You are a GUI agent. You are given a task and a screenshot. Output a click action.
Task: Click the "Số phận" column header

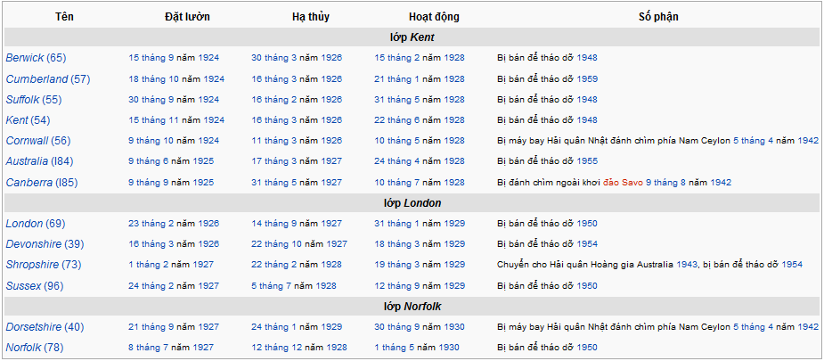[x=657, y=17]
